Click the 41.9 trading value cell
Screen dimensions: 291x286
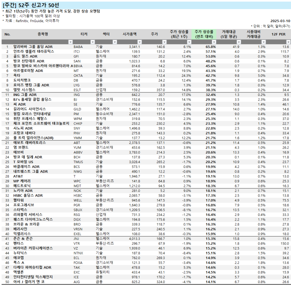tap(236, 47)
